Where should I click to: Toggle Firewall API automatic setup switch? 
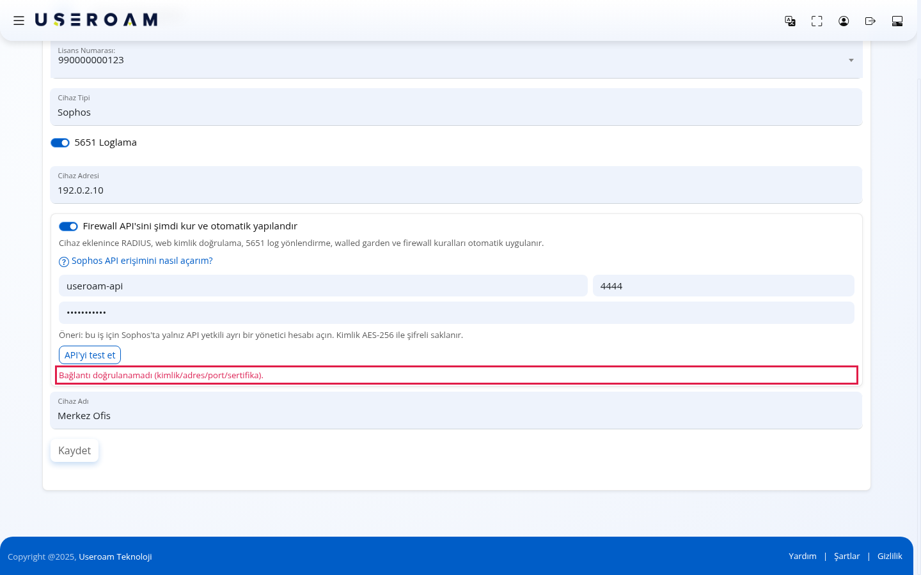tap(68, 226)
